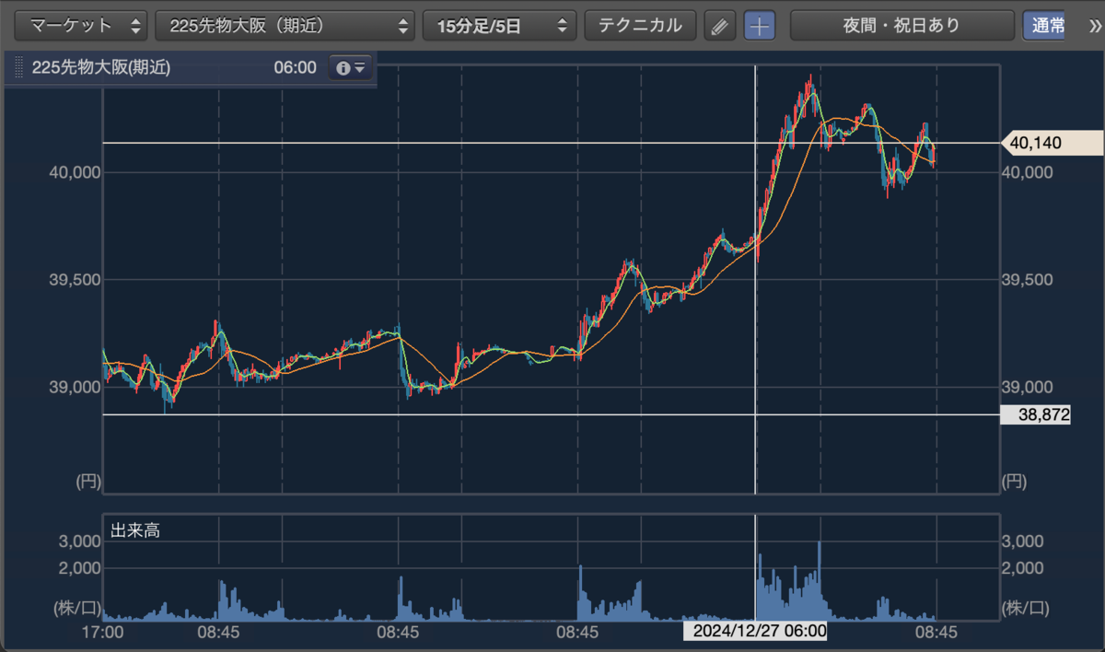Toggle the crosshair cursor icon
This screenshot has width=1105, height=652.
(760, 26)
